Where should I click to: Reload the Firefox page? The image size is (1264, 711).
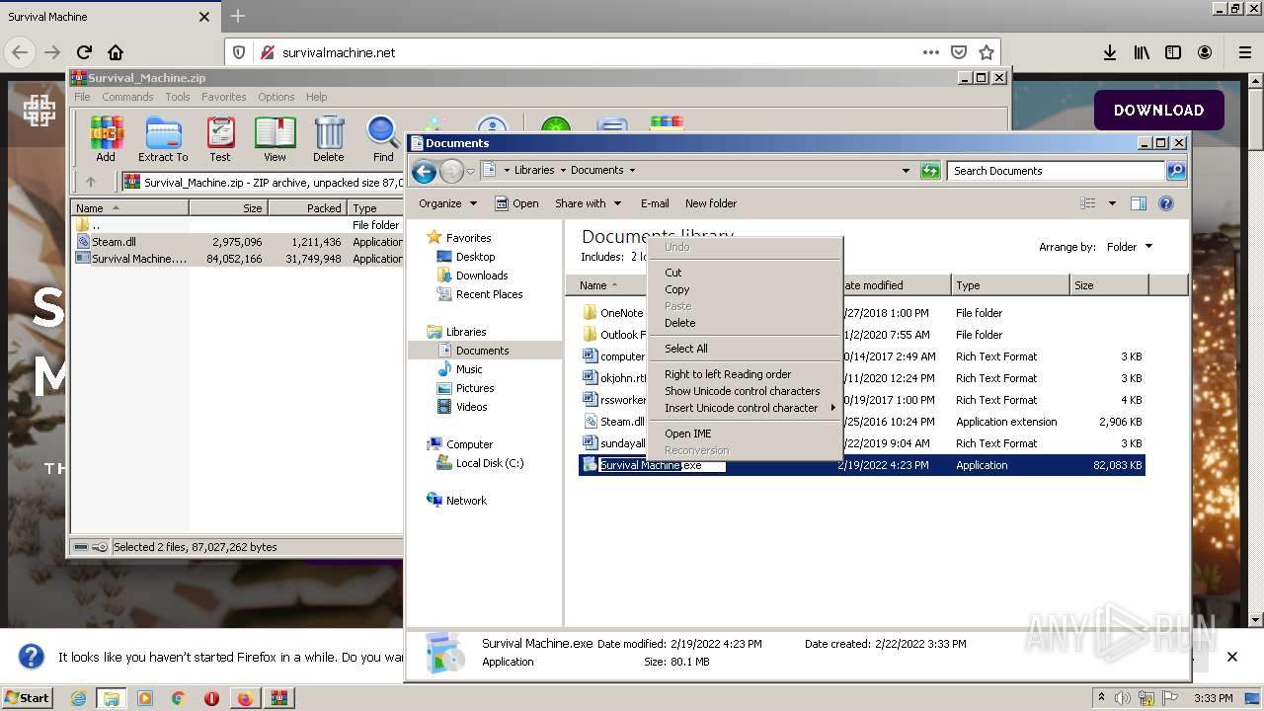84,52
